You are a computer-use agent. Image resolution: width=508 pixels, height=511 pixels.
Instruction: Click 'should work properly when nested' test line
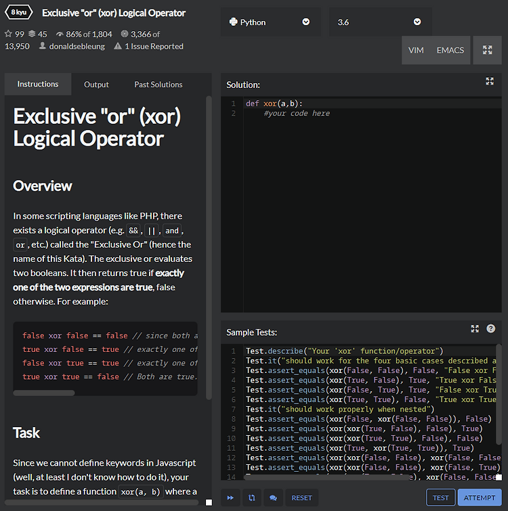[x=340, y=409]
